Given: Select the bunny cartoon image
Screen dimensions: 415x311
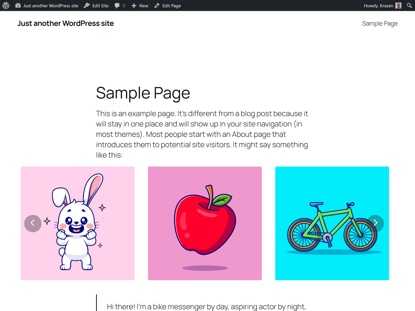Looking at the screenshot, I should pos(77,223).
